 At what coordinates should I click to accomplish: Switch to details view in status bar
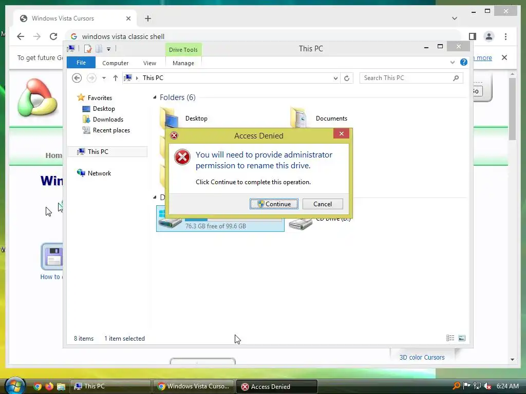click(x=450, y=338)
